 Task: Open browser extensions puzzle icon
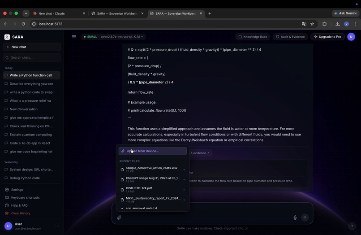coord(324,24)
